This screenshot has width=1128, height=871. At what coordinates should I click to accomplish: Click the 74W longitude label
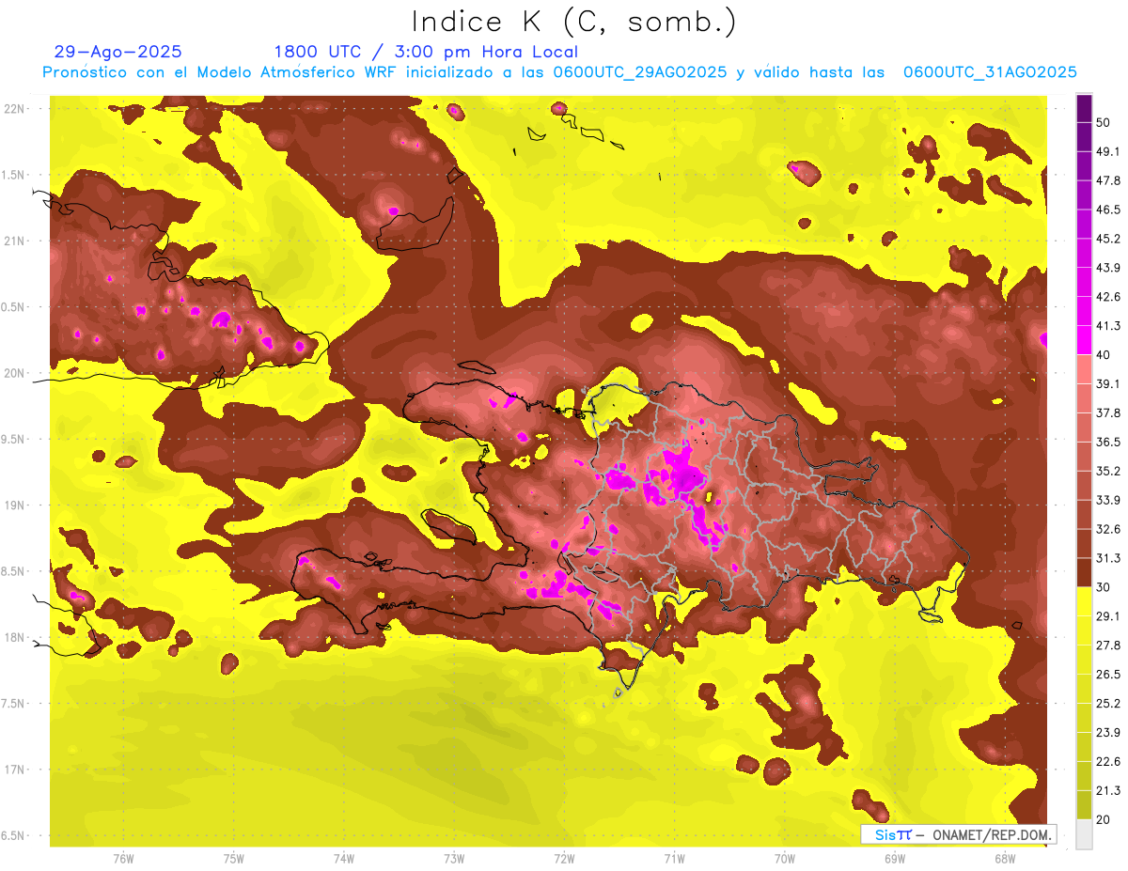tap(344, 859)
